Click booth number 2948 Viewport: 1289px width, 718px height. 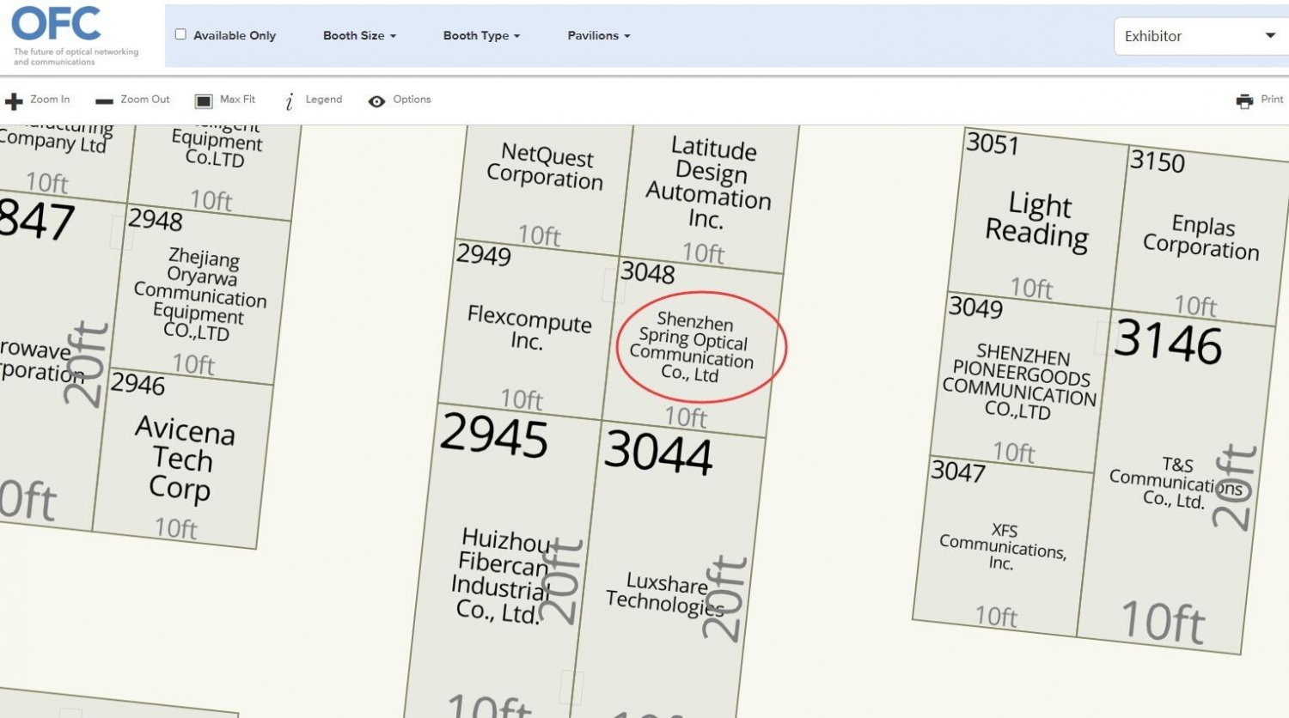[156, 220]
